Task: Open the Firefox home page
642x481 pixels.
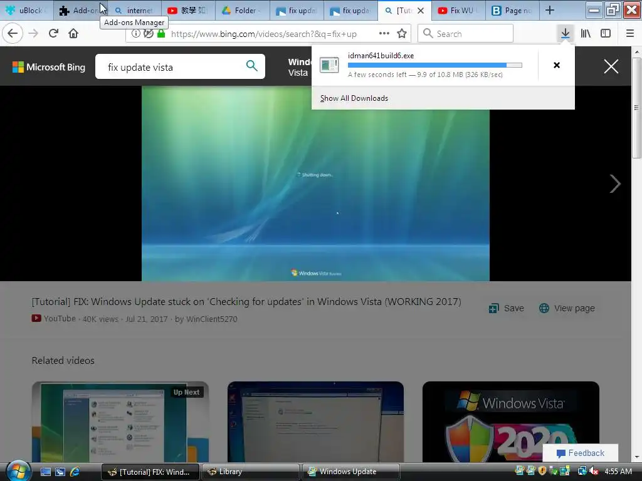Action: tap(73, 34)
